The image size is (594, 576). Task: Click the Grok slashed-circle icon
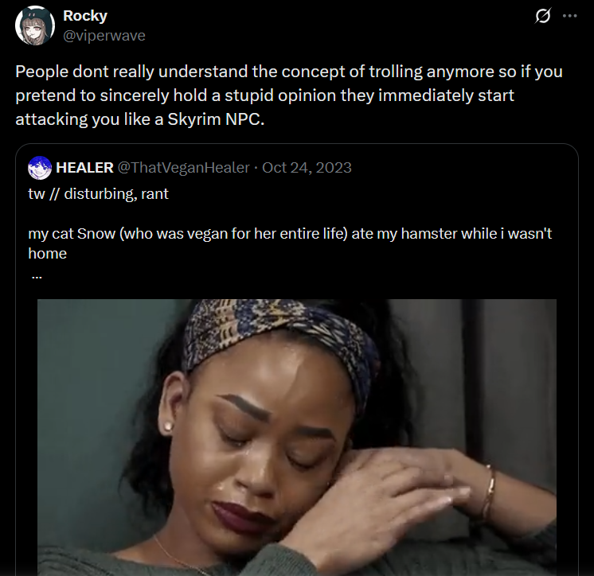click(543, 16)
